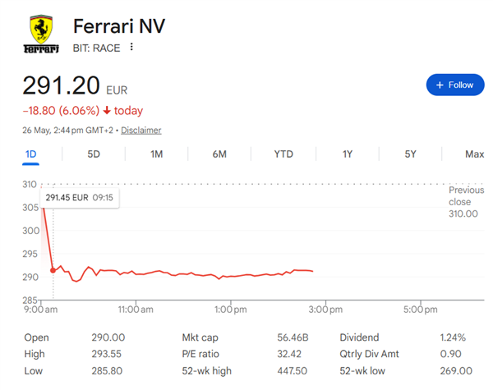Show the 6M chart range
The height and width of the screenshot is (390, 493).
pos(219,154)
